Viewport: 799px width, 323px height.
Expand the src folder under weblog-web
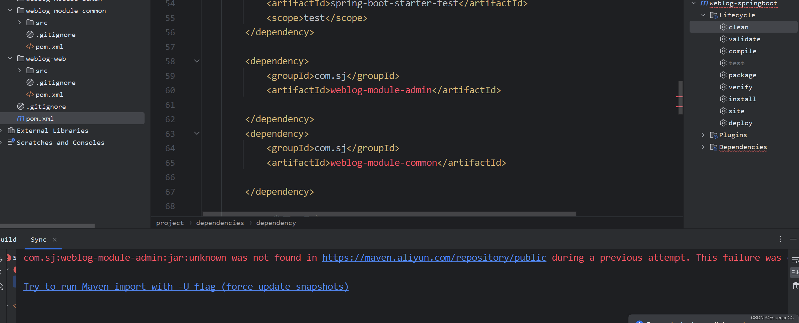(x=19, y=70)
